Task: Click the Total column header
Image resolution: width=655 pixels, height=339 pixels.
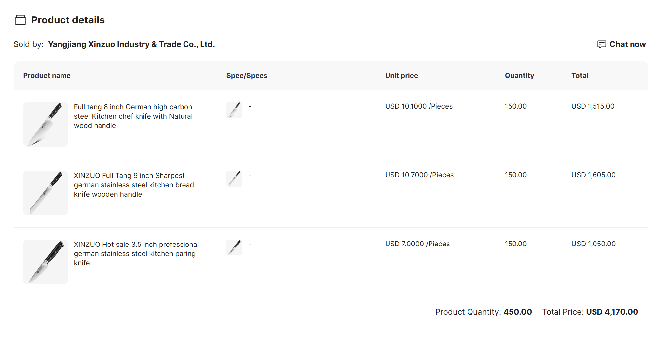Action: [580, 76]
